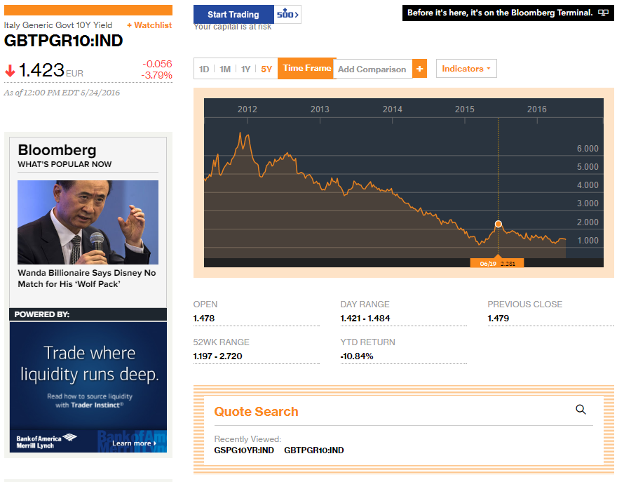Click the YTD Return value -10.84%
The width and height of the screenshot is (624, 482).
357,356
